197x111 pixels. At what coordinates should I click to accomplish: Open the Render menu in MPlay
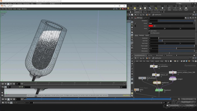click(x=10, y=9)
